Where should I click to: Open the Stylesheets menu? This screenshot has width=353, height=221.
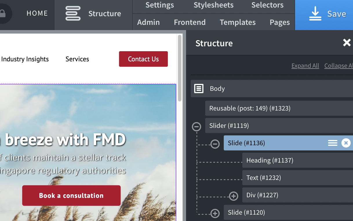(x=214, y=5)
